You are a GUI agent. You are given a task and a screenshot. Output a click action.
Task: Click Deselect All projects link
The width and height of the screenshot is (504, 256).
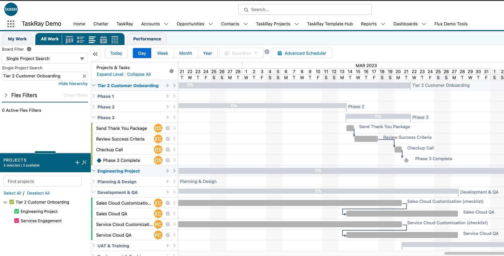38,193
